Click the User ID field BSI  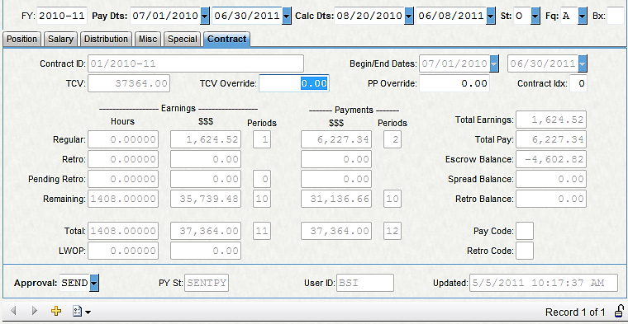coord(365,284)
